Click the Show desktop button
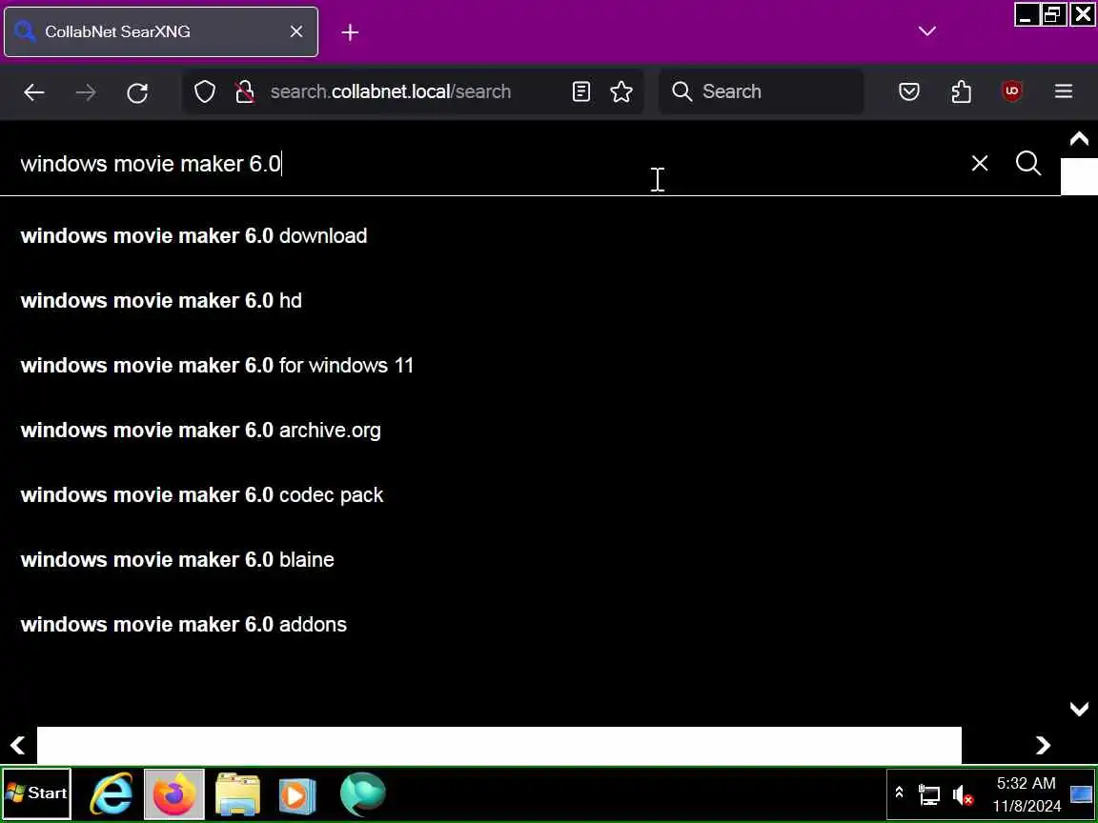Image resolution: width=1098 pixels, height=823 pixels. point(1082,794)
